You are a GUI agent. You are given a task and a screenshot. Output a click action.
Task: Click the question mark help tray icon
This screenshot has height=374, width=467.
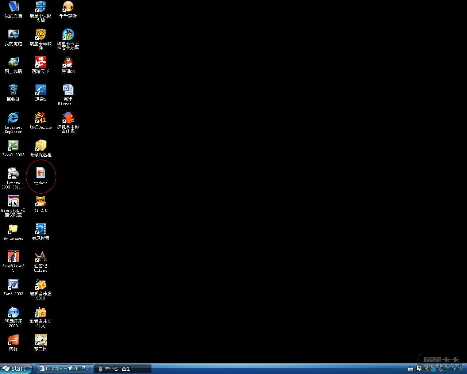(418, 369)
